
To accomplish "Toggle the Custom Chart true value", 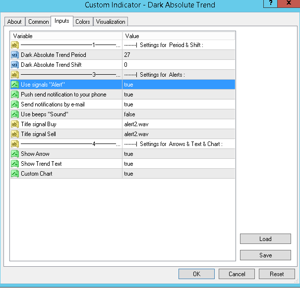I will tap(179, 174).
